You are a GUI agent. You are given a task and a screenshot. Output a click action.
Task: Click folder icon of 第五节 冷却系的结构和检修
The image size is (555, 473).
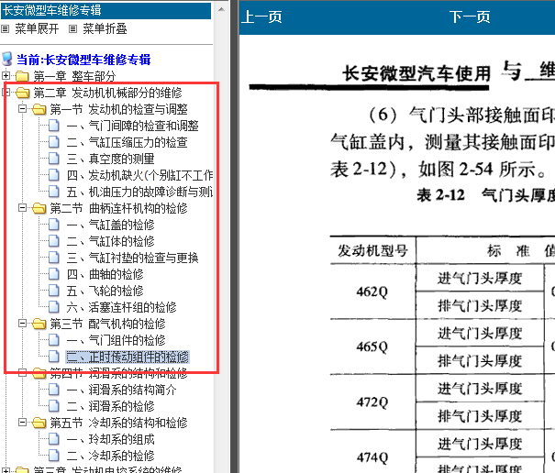(x=39, y=423)
